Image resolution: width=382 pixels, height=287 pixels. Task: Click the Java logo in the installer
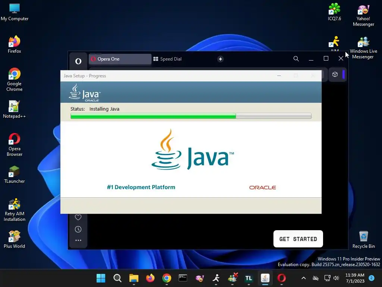pos(192,149)
